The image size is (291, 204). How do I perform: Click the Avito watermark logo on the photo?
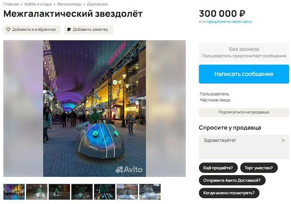tap(129, 170)
